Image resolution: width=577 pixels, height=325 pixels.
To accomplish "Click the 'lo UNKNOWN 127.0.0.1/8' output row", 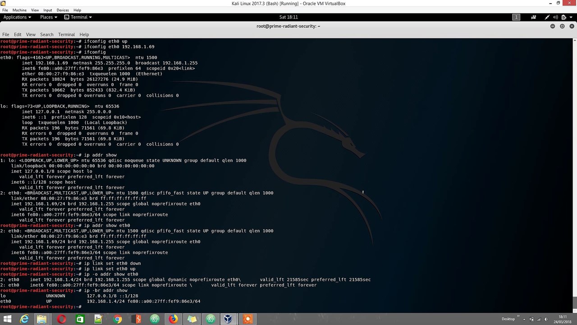I will pyautogui.click(x=69, y=296).
